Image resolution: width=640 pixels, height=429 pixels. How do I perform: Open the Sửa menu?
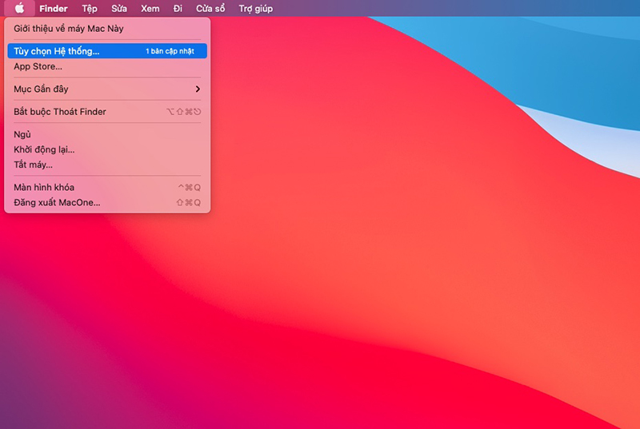[119, 9]
